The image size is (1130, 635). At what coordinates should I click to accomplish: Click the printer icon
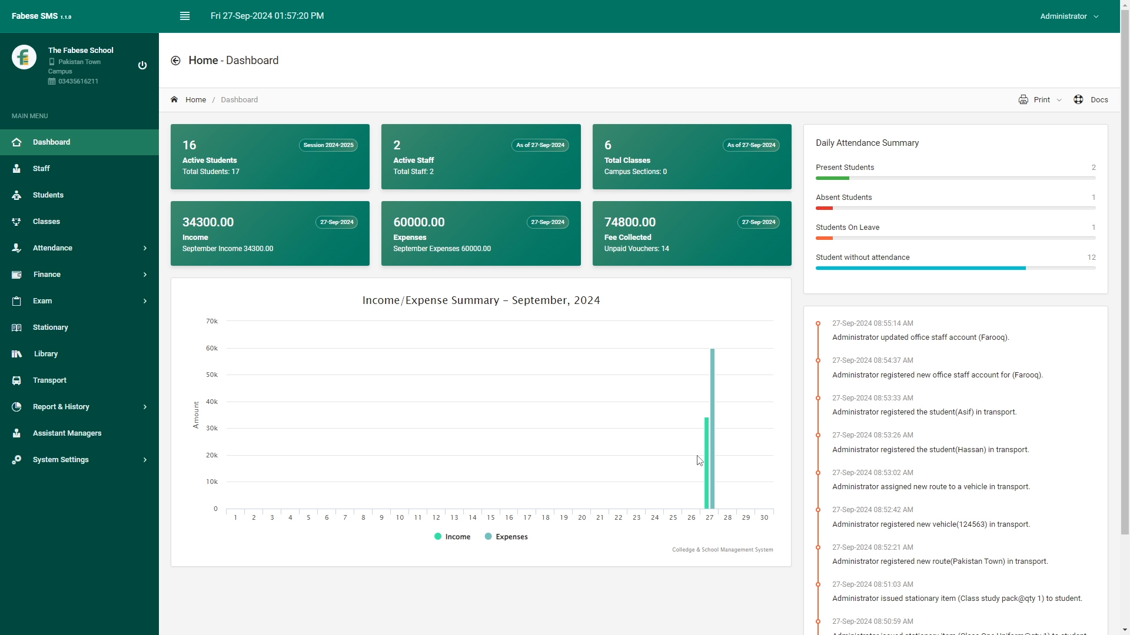1023,99
